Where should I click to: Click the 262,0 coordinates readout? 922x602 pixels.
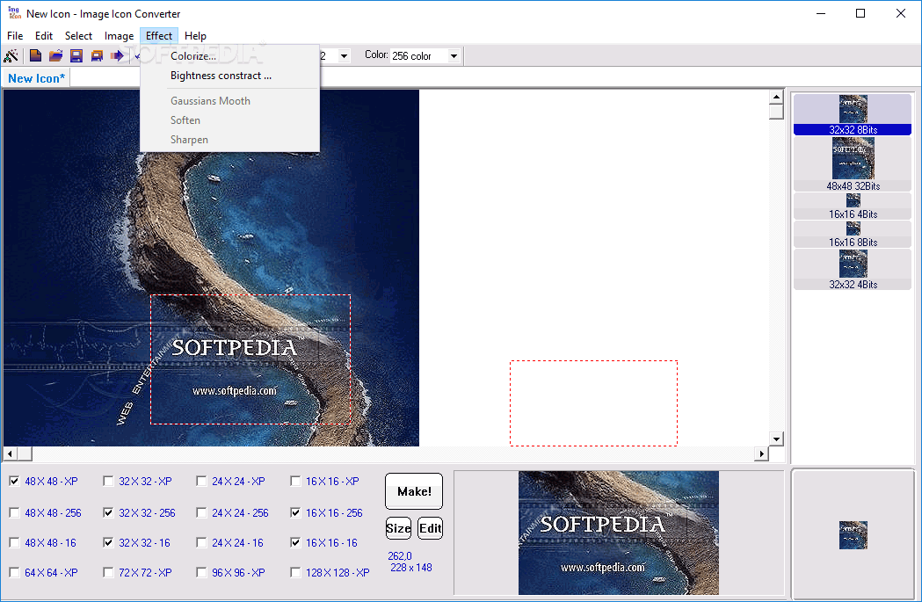400,556
